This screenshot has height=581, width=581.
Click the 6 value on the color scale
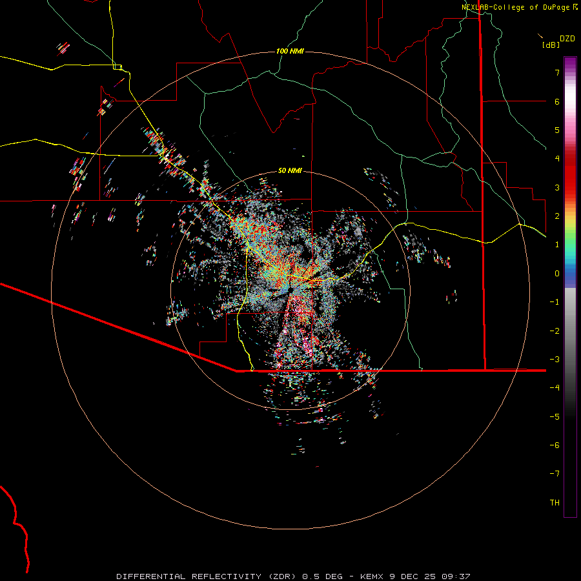(x=557, y=101)
